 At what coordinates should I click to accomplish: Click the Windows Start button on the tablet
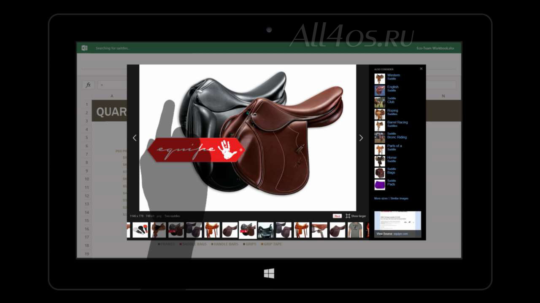(x=269, y=274)
